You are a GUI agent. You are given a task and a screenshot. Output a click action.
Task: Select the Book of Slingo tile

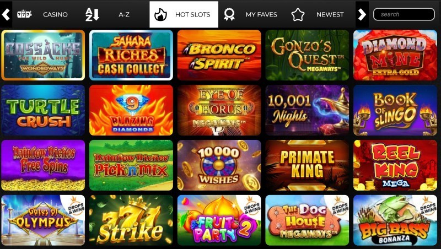point(395,110)
